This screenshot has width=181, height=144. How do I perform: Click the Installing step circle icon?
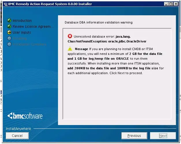(x=9, y=38)
